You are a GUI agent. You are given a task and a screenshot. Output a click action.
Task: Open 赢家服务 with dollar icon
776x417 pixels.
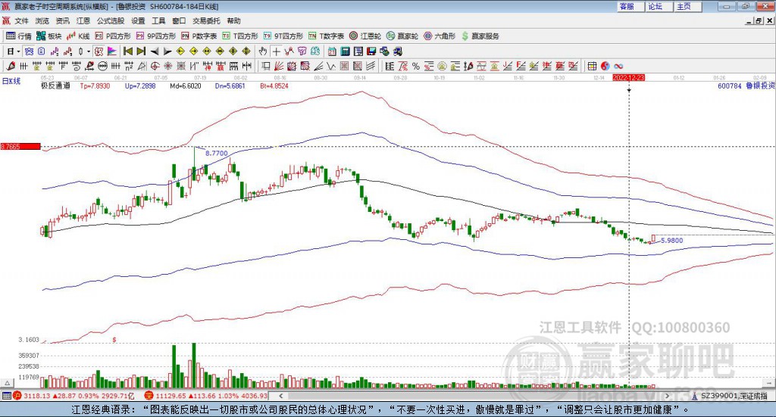(480, 36)
